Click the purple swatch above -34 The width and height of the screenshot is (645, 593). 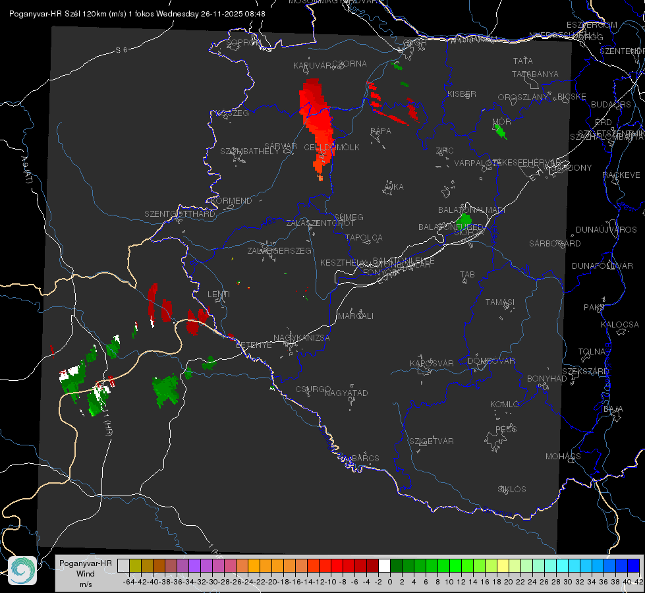click(x=194, y=566)
